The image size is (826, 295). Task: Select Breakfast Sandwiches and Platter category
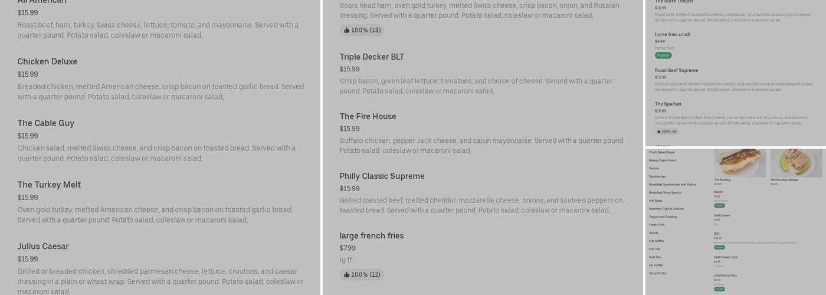click(x=672, y=185)
